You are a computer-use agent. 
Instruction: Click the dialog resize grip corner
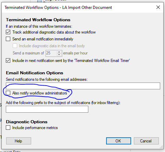tap(161, 147)
